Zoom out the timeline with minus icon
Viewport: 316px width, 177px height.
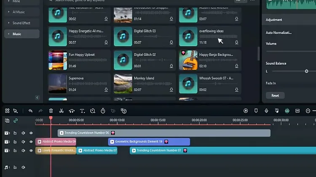click(x=308, y=111)
